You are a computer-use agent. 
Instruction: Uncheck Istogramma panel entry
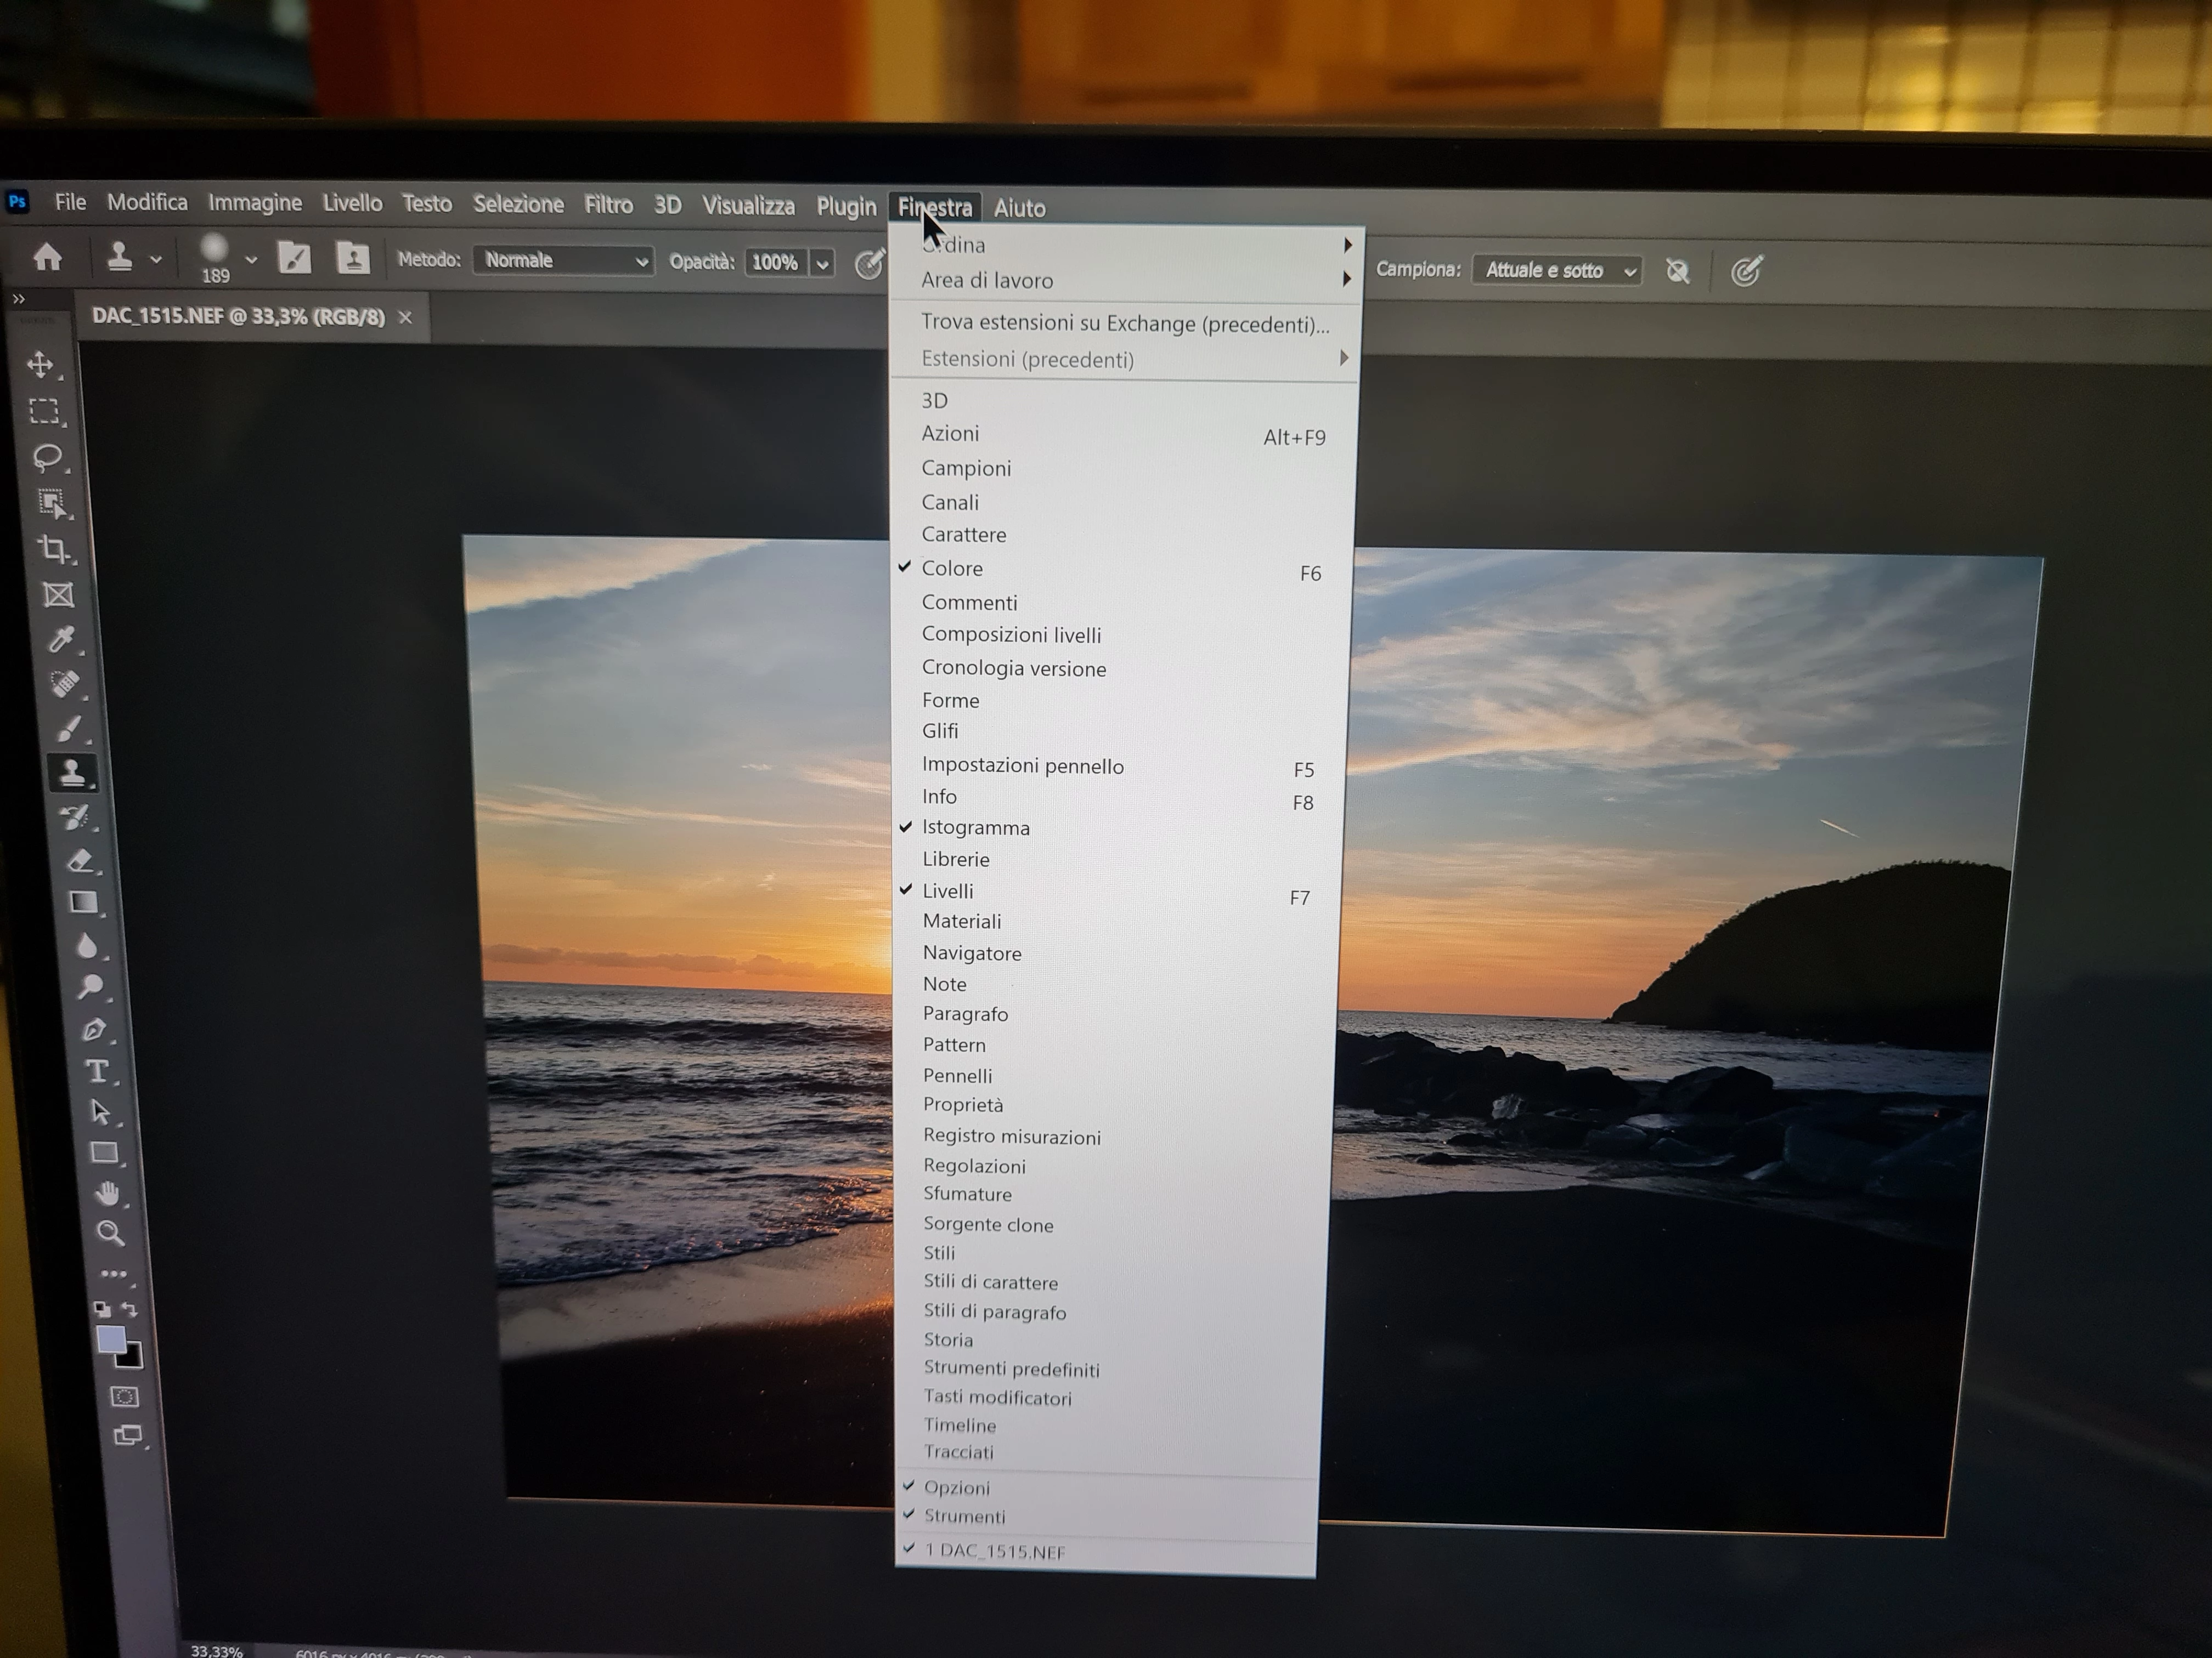975,827
